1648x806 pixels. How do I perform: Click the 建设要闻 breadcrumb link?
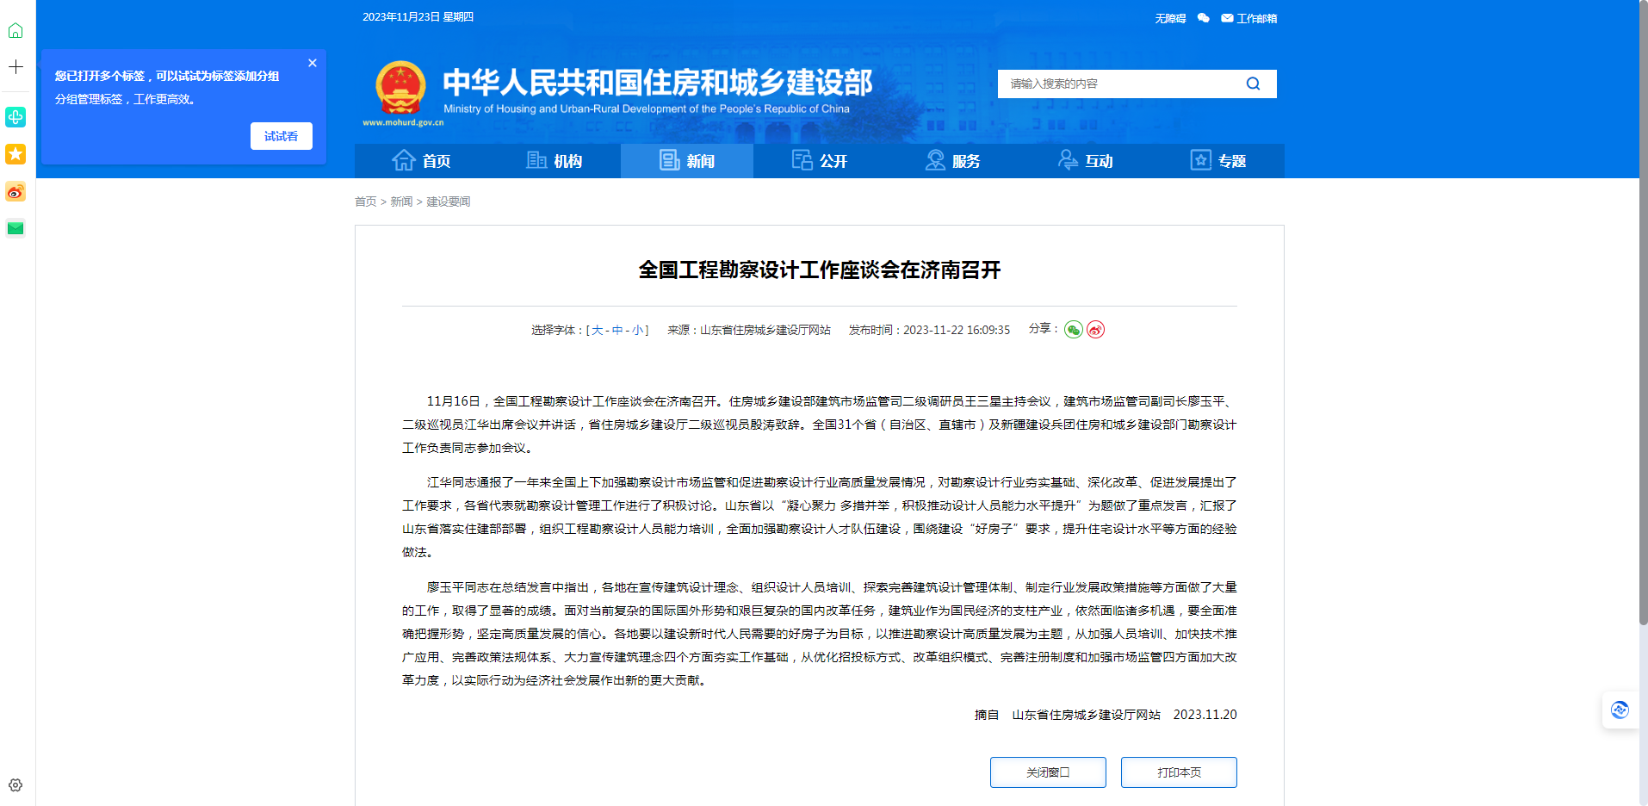(449, 201)
